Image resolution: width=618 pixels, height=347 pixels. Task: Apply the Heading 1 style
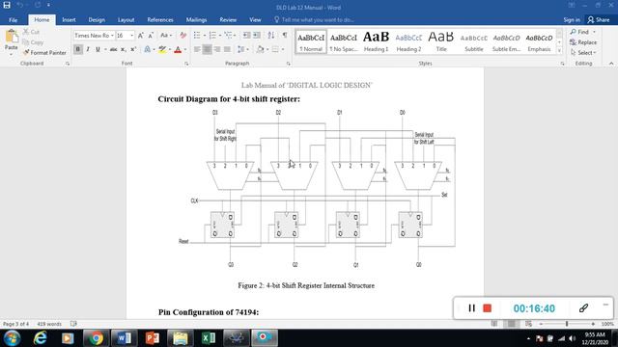pos(376,41)
